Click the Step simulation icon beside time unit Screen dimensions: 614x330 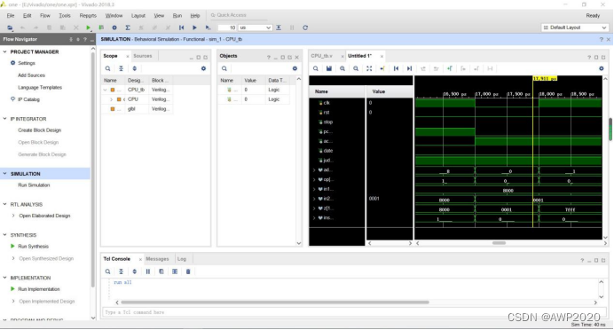[279, 27]
